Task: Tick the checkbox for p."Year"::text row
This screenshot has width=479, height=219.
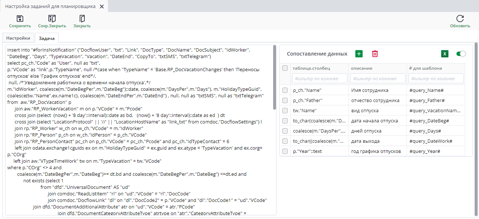Action: 285,151
